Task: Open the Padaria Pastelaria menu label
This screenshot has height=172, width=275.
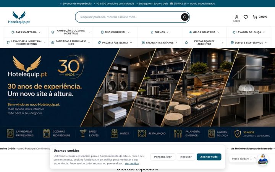Action: [115, 43]
